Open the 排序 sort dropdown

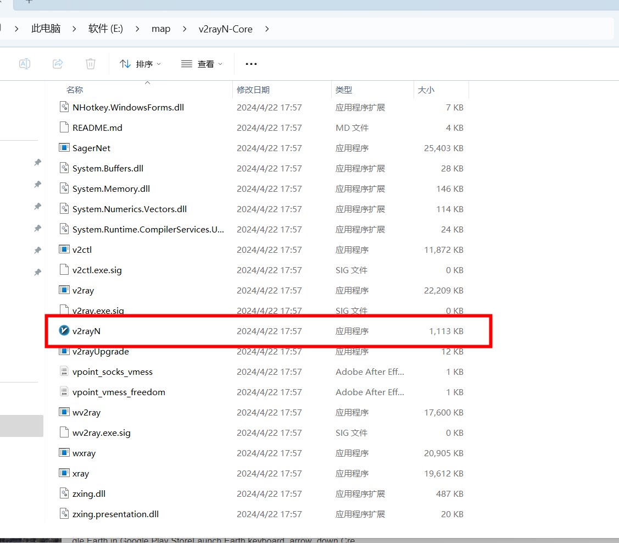(141, 64)
